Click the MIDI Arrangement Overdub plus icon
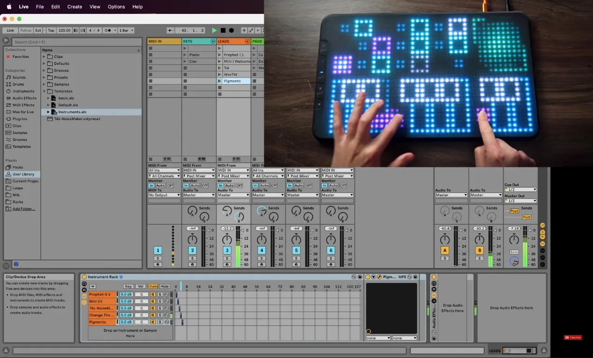 [244, 30]
